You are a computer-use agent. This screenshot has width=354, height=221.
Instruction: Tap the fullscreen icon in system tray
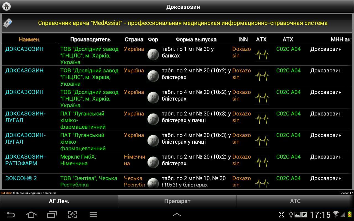click(x=282, y=215)
